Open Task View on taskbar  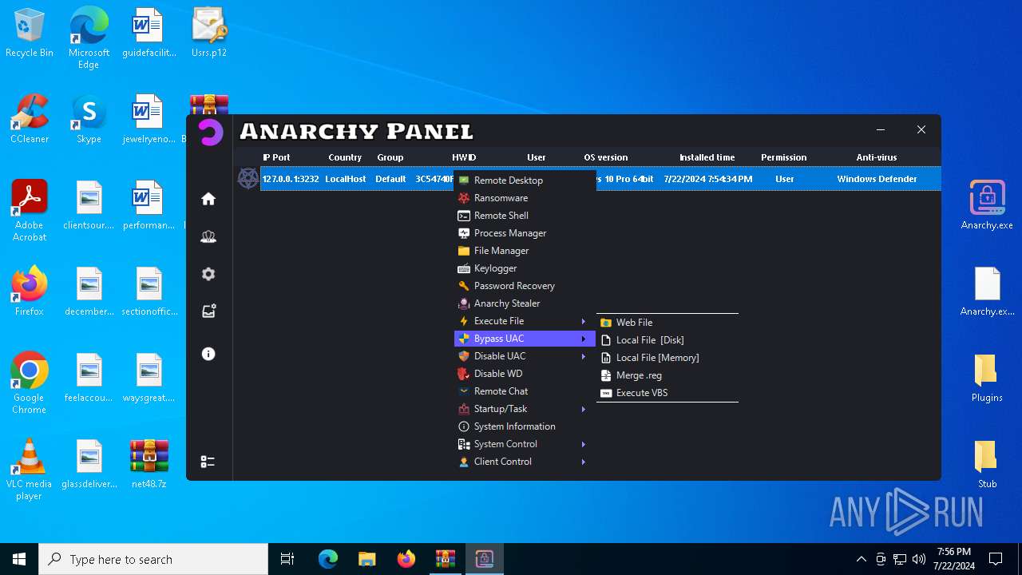(x=287, y=559)
